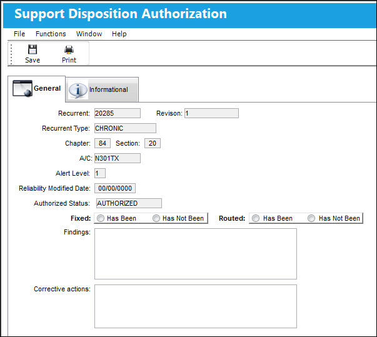
Task: Click the Revison field showing 1
Action: click(x=211, y=113)
